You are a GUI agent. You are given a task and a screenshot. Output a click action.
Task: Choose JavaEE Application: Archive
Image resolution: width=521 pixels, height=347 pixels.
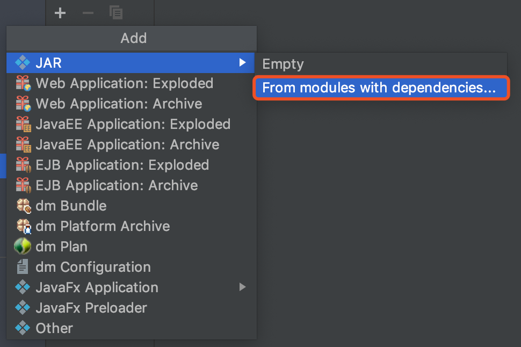(127, 144)
